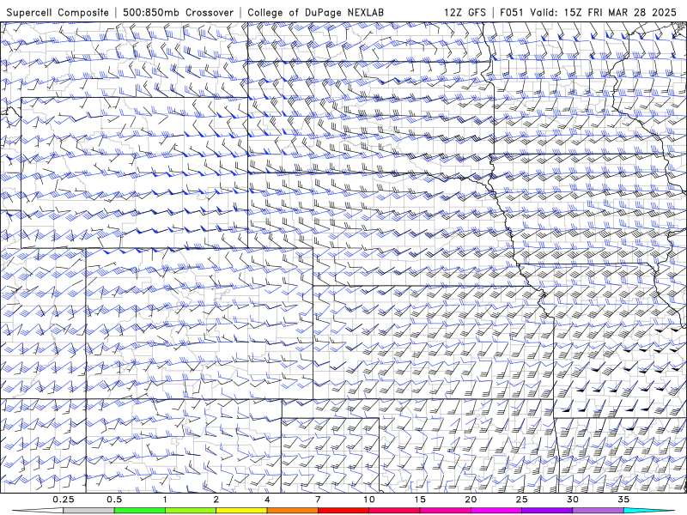Click the 25 label on the color scale
Screen dimensions: 687x515
[x=521, y=500]
